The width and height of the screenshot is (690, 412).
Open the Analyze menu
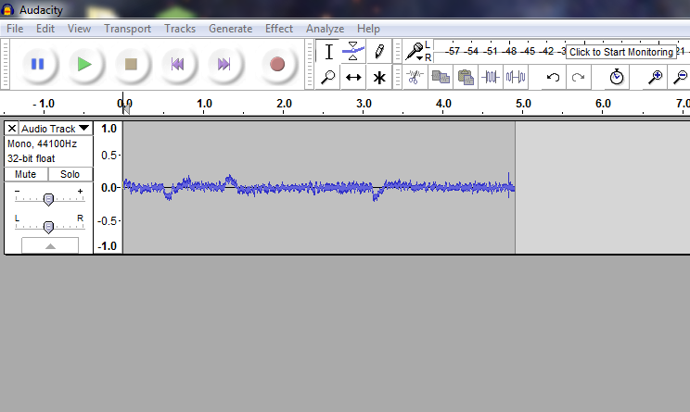[x=326, y=29]
